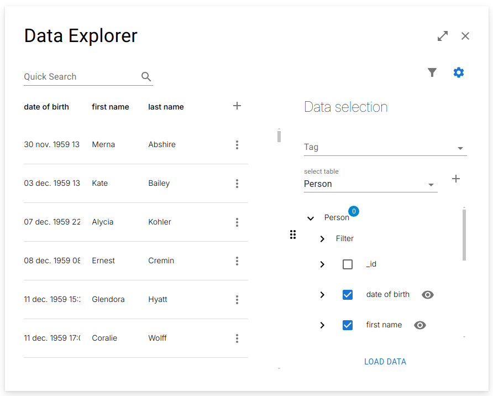The image size is (493, 396).
Task: Click the Data selection heading
Action: pos(346,107)
